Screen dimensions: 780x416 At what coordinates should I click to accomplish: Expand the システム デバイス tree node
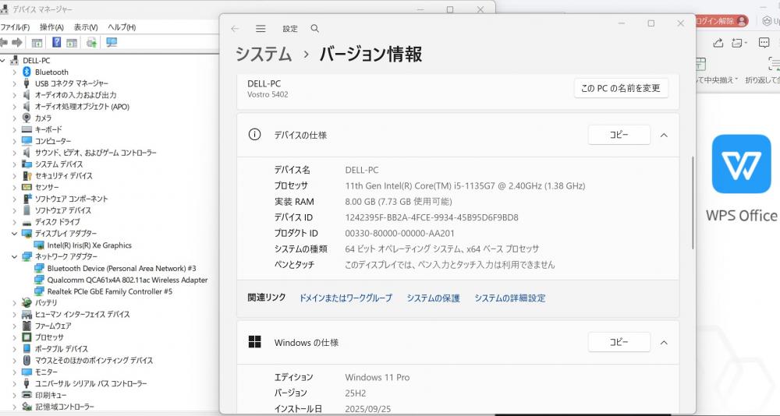point(14,164)
